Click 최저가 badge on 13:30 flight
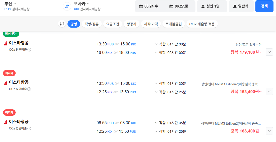 [x=9, y=73]
